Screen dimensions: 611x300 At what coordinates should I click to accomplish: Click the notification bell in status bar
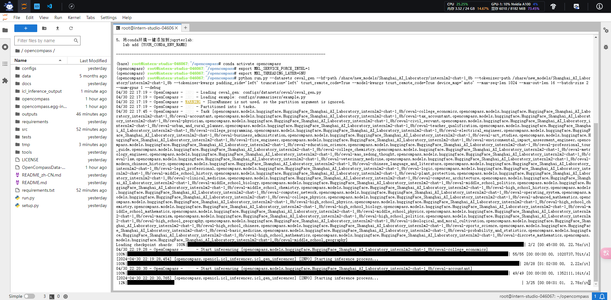[602, 296]
